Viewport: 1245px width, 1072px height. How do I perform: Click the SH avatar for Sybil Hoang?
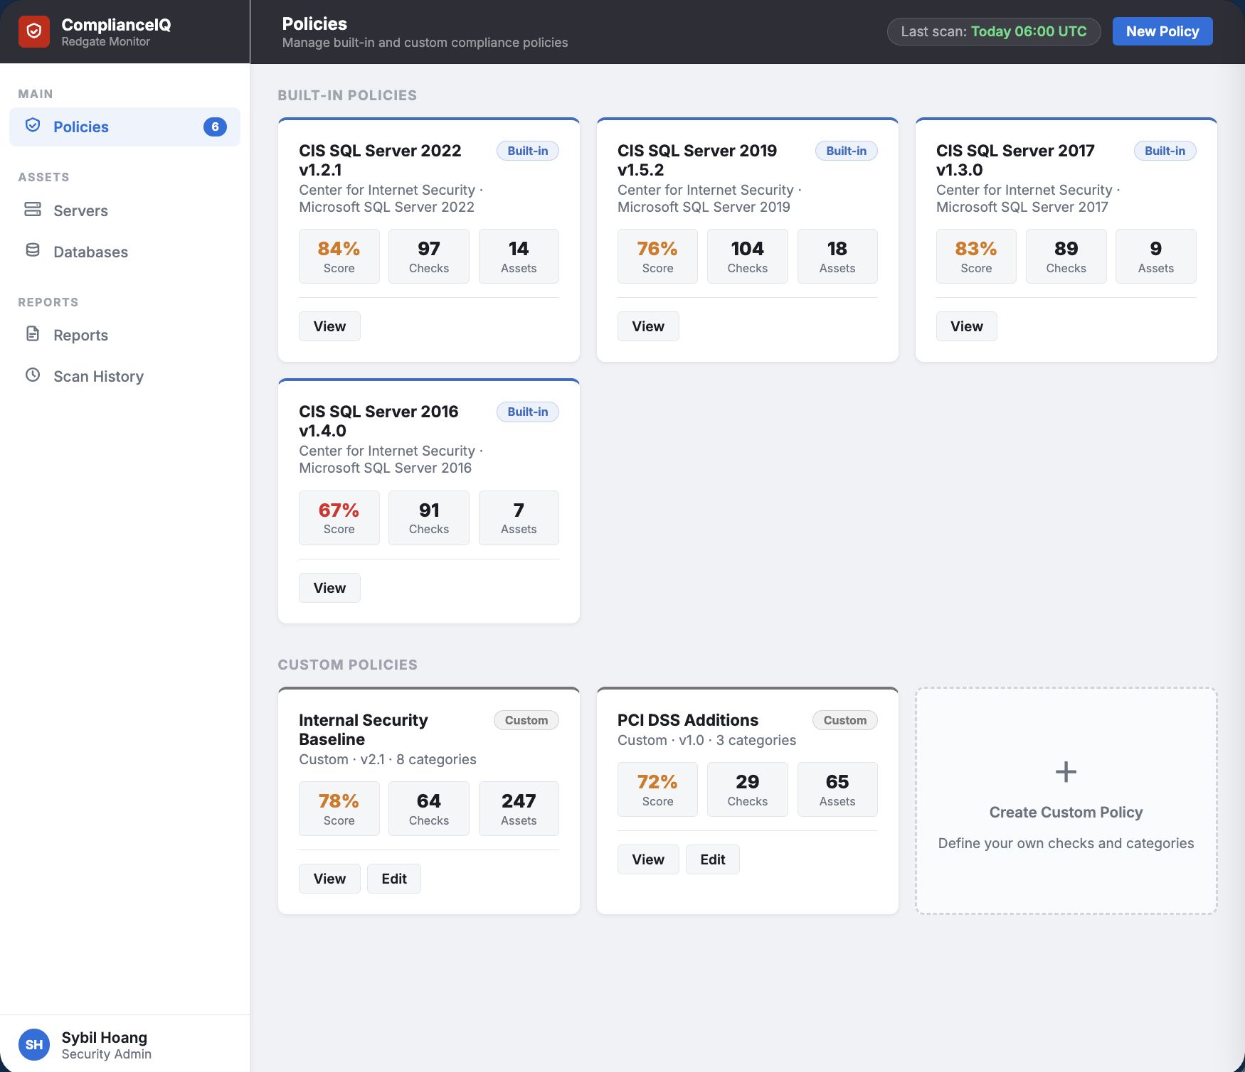tap(35, 1044)
